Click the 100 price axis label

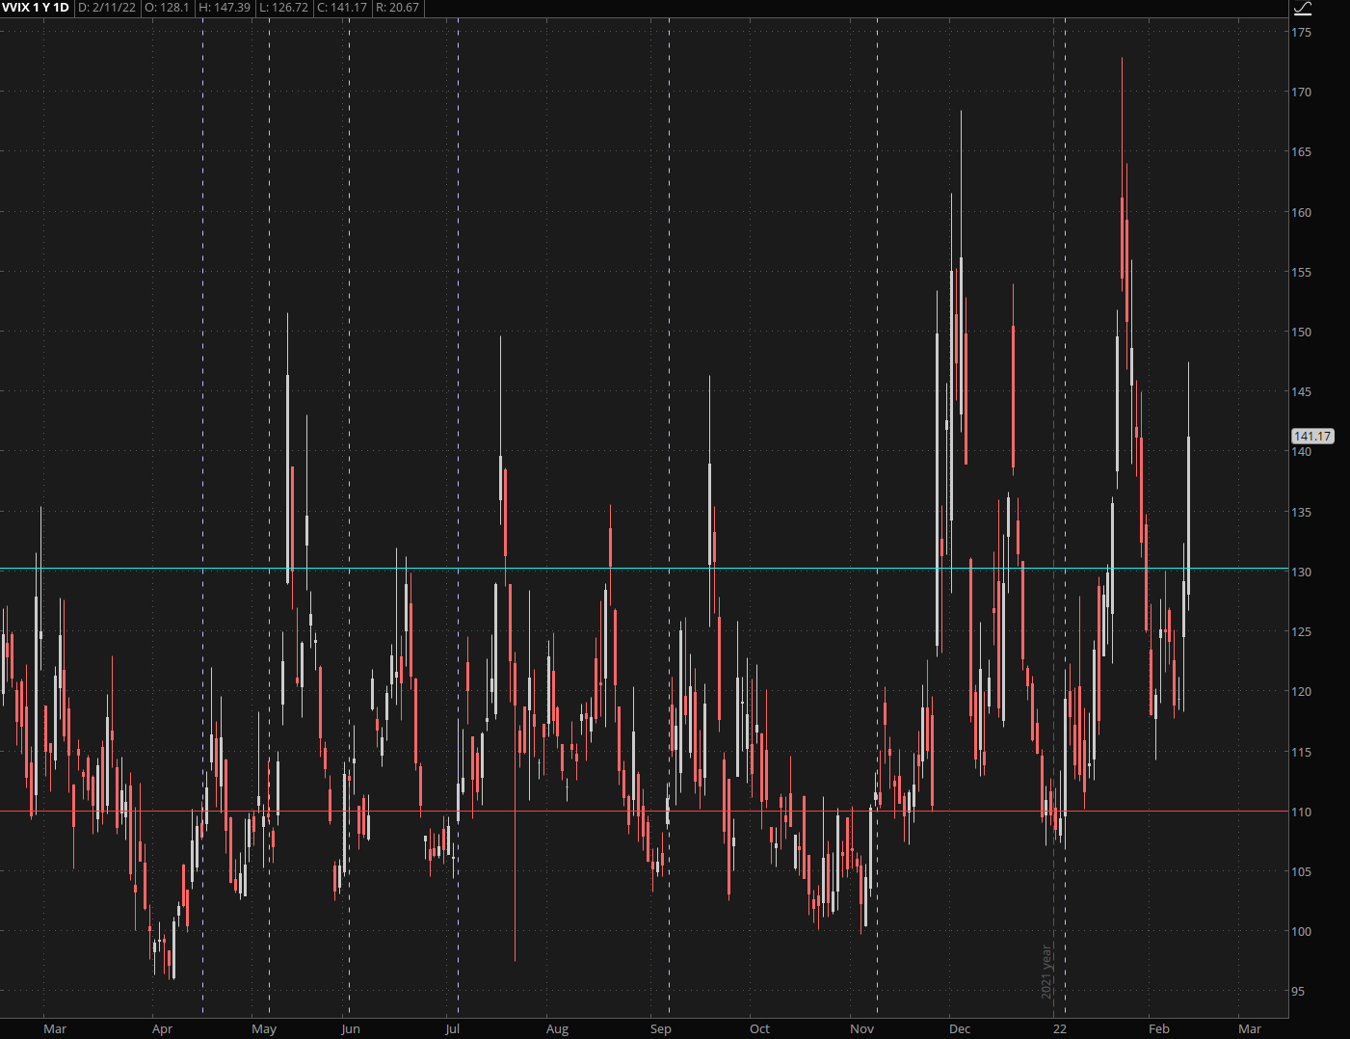(x=1302, y=932)
